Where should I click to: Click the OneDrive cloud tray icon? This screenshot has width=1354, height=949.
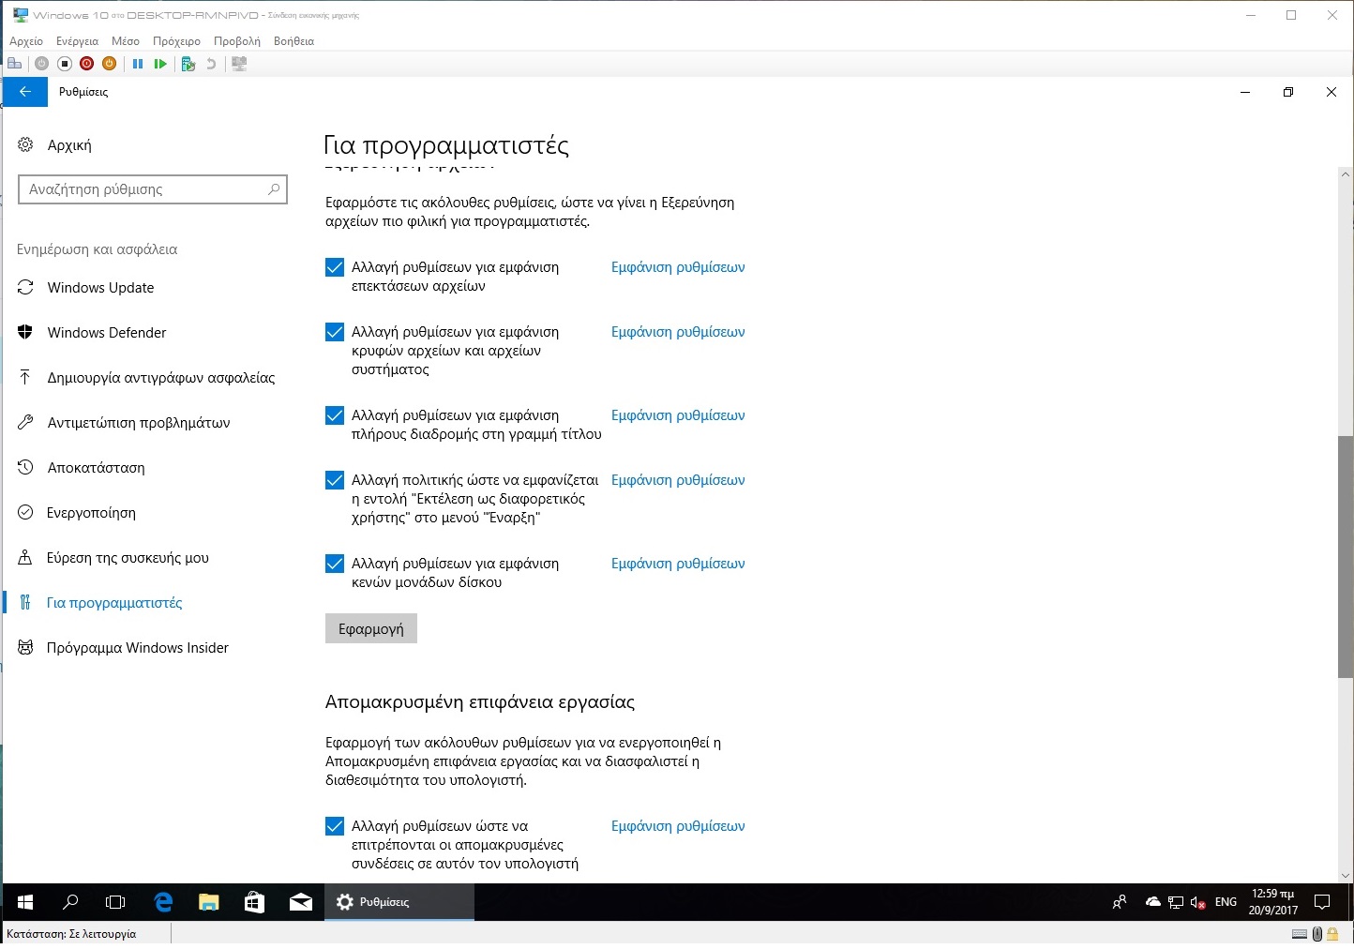point(1153,902)
